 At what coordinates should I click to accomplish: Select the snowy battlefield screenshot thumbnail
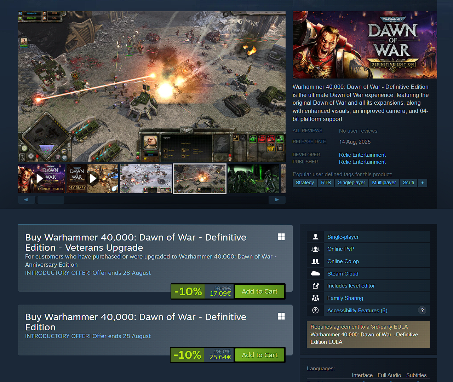146,179
